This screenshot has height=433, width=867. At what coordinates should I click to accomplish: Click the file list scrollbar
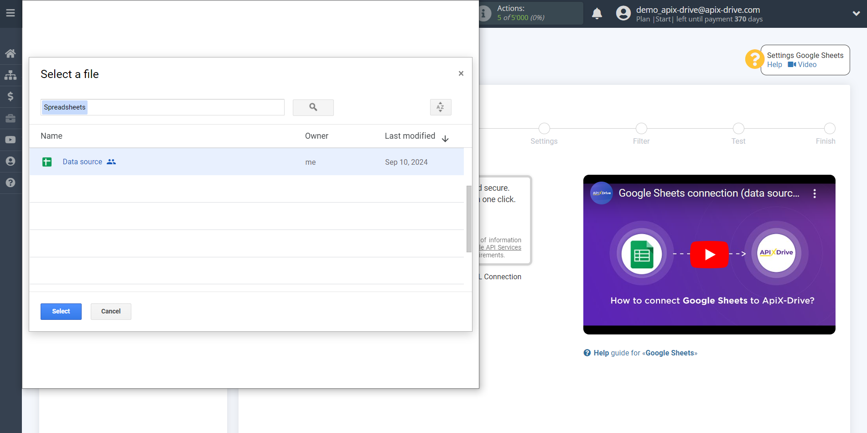(469, 219)
